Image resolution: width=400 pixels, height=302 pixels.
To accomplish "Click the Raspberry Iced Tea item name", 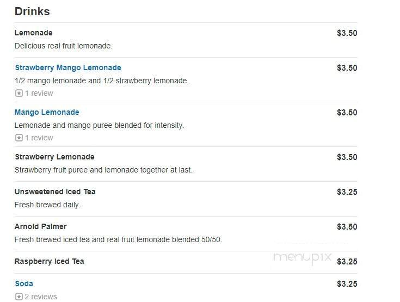I will tap(49, 262).
